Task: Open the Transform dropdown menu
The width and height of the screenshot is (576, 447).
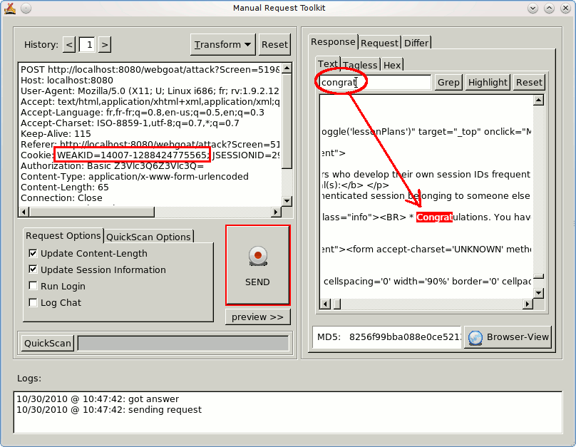Action: click(223, 44)
